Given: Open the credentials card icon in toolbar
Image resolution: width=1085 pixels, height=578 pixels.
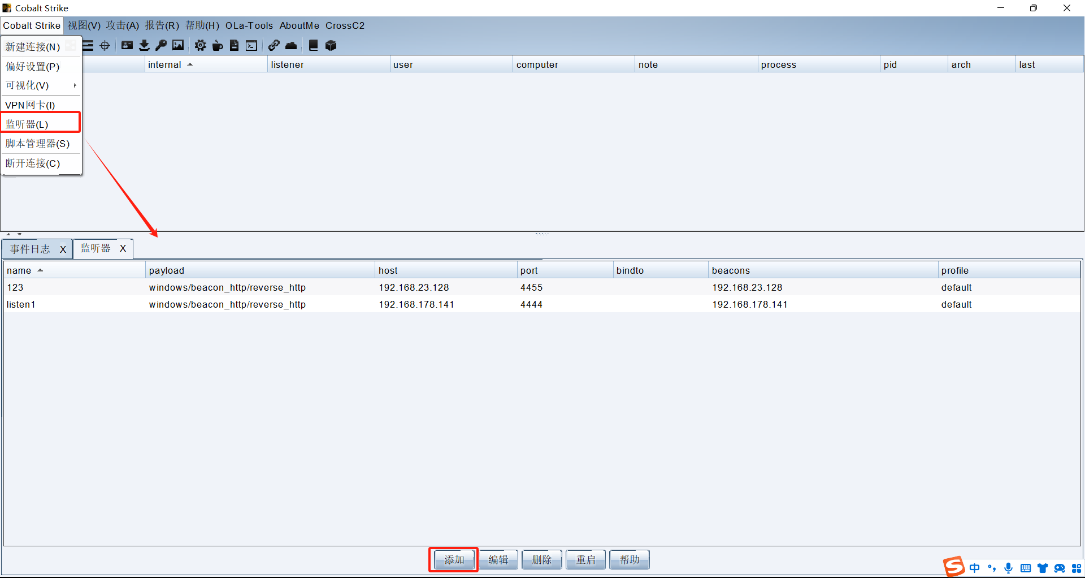Looking at the screenshot, I should [x=127, y=46].
